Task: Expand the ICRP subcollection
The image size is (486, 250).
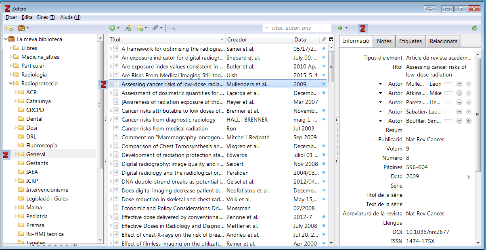Action: (15, 181)
